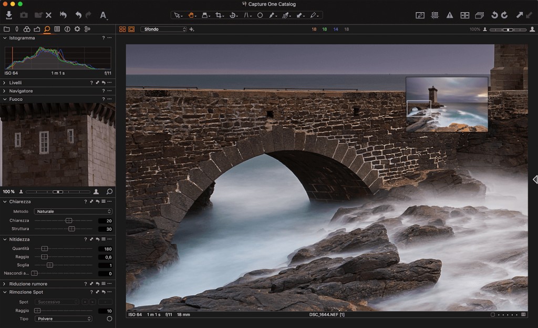Undo the last action

pyautogui.click(x=79, y=15)
